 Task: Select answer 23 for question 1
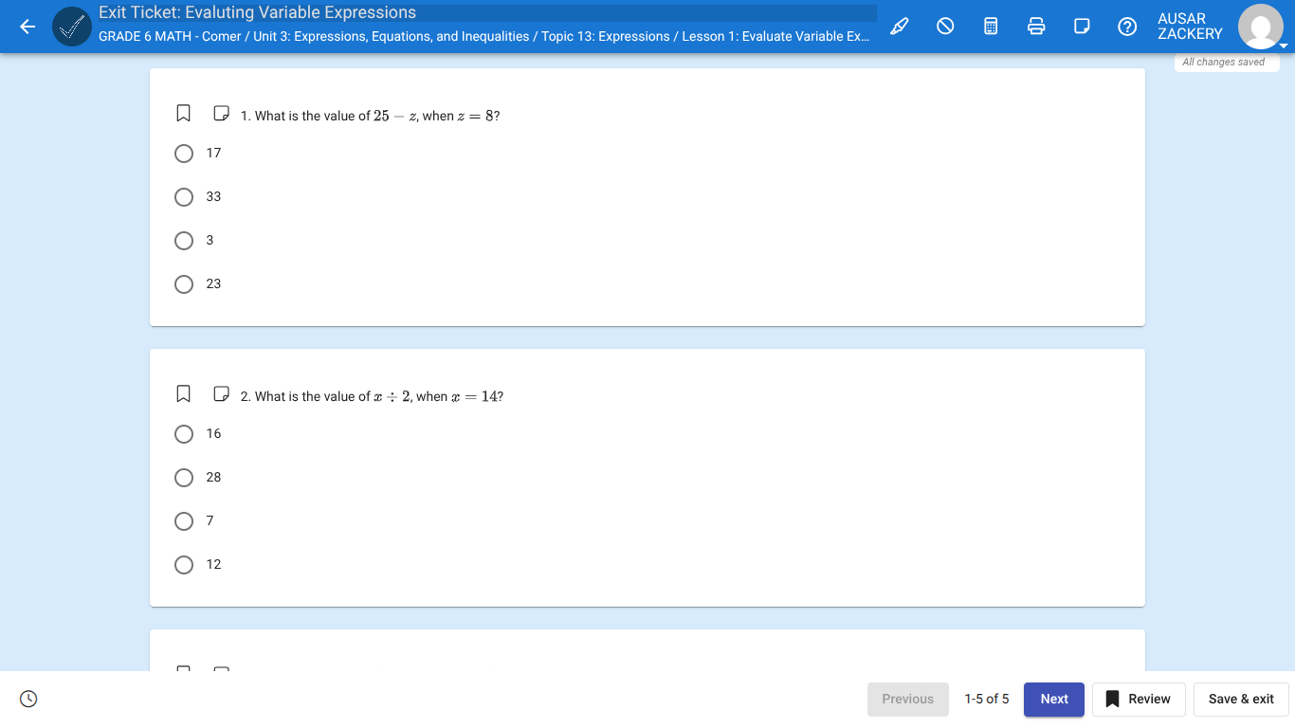(x=184, y=283)
